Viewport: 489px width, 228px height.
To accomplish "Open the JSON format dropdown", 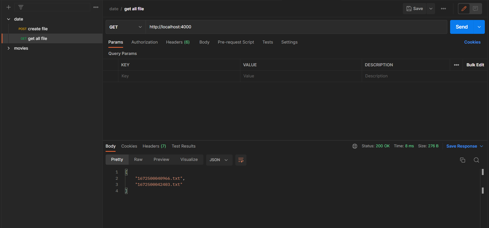I will coord(219,160).
